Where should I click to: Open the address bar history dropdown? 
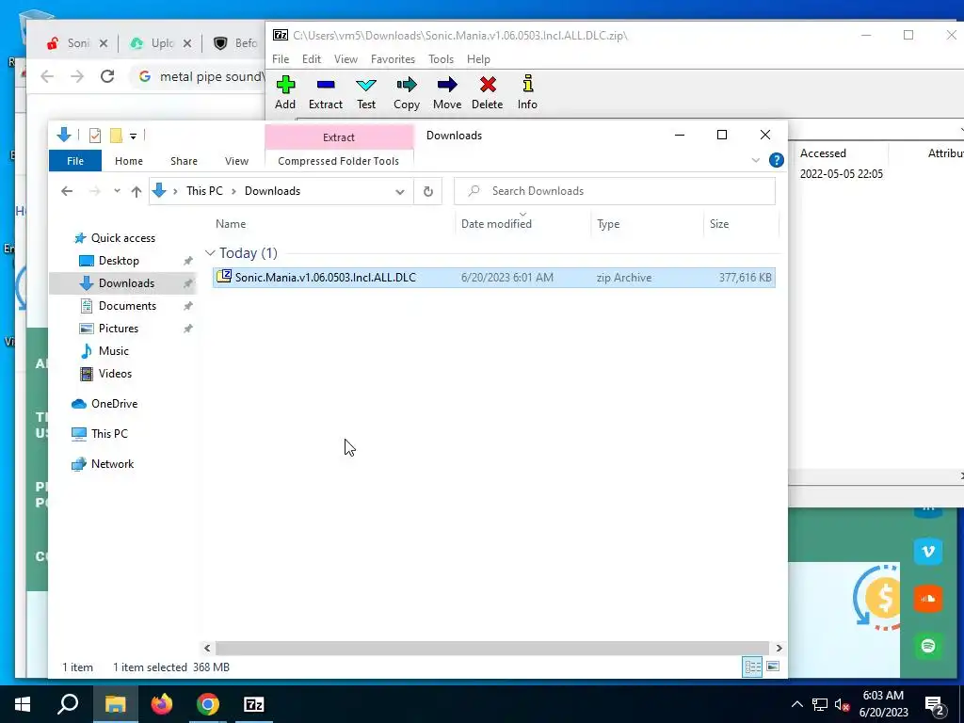click(399, 191)
